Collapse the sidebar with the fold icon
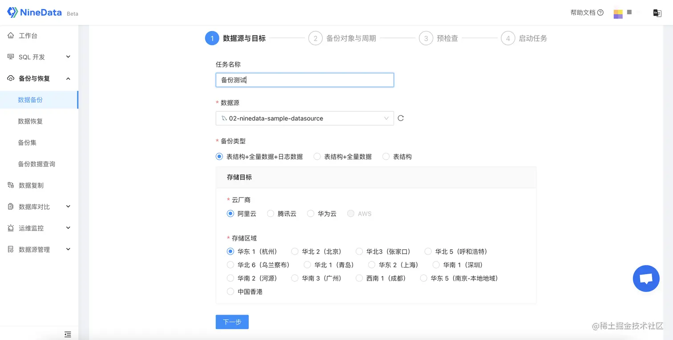The image size is (673, 340). 68,334
